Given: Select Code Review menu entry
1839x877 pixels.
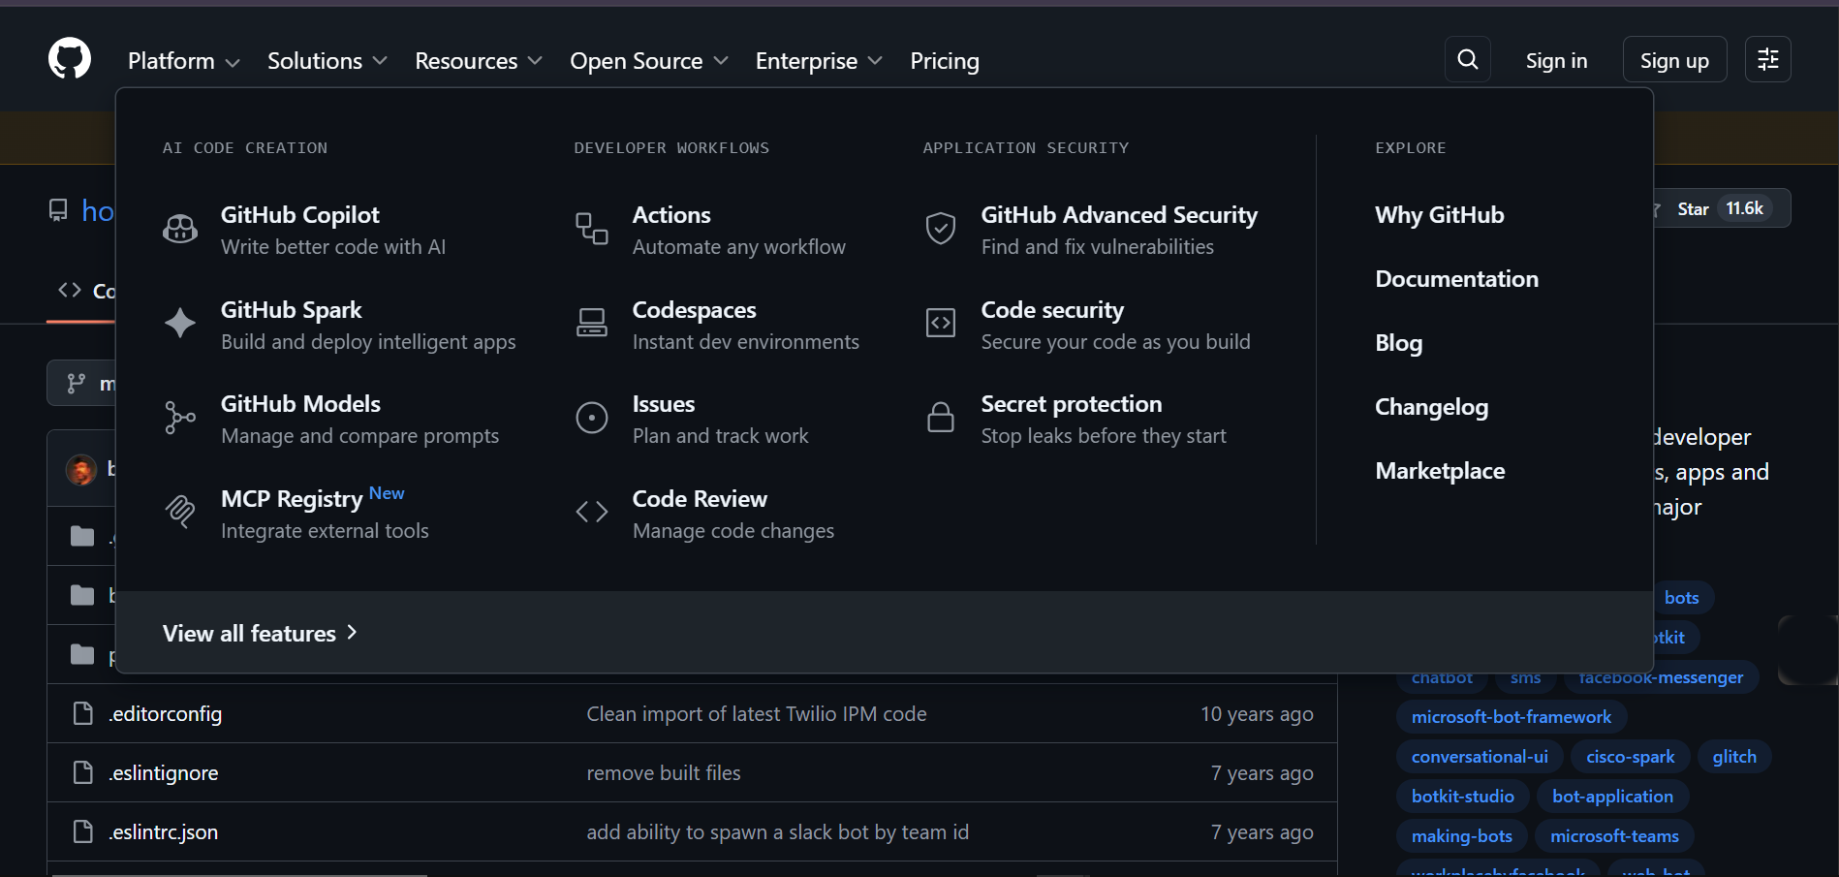Looking at the screenshot, I should coord(700,499).
